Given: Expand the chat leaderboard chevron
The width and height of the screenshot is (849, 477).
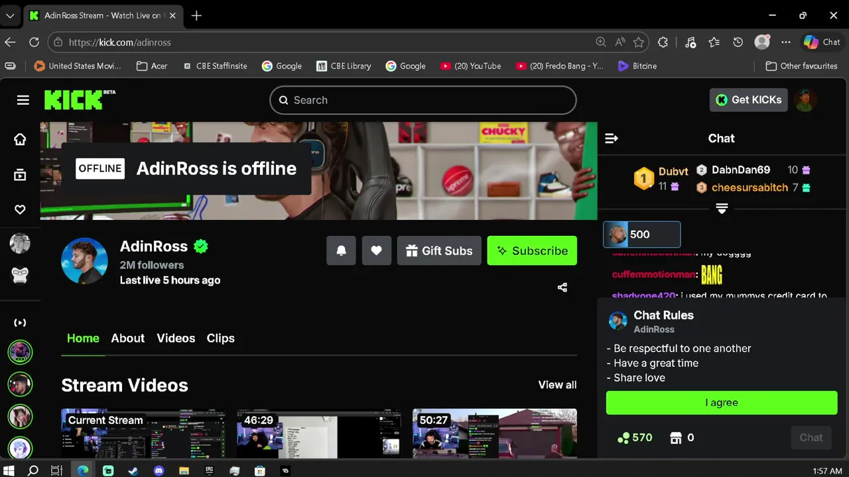Looking at the screenshot, I should tap(722, 209).
